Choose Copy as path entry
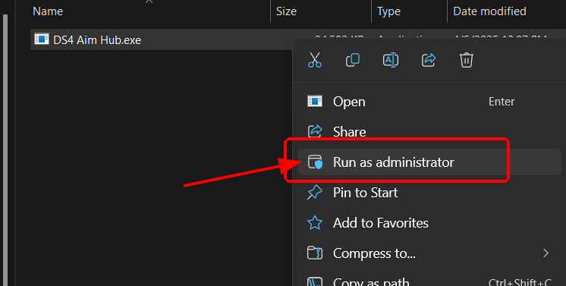Viewport: 566px width, 286px height. [x=429, y=281]
